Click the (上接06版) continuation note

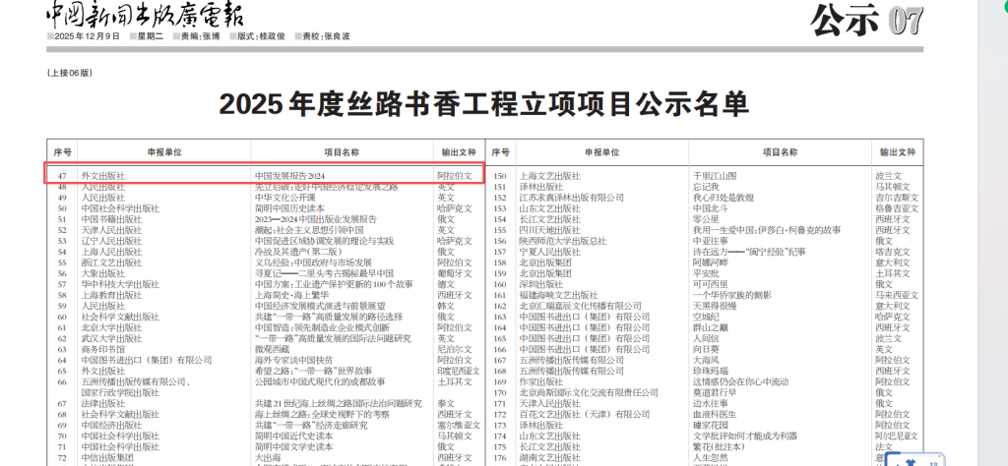tap(69, 73)
